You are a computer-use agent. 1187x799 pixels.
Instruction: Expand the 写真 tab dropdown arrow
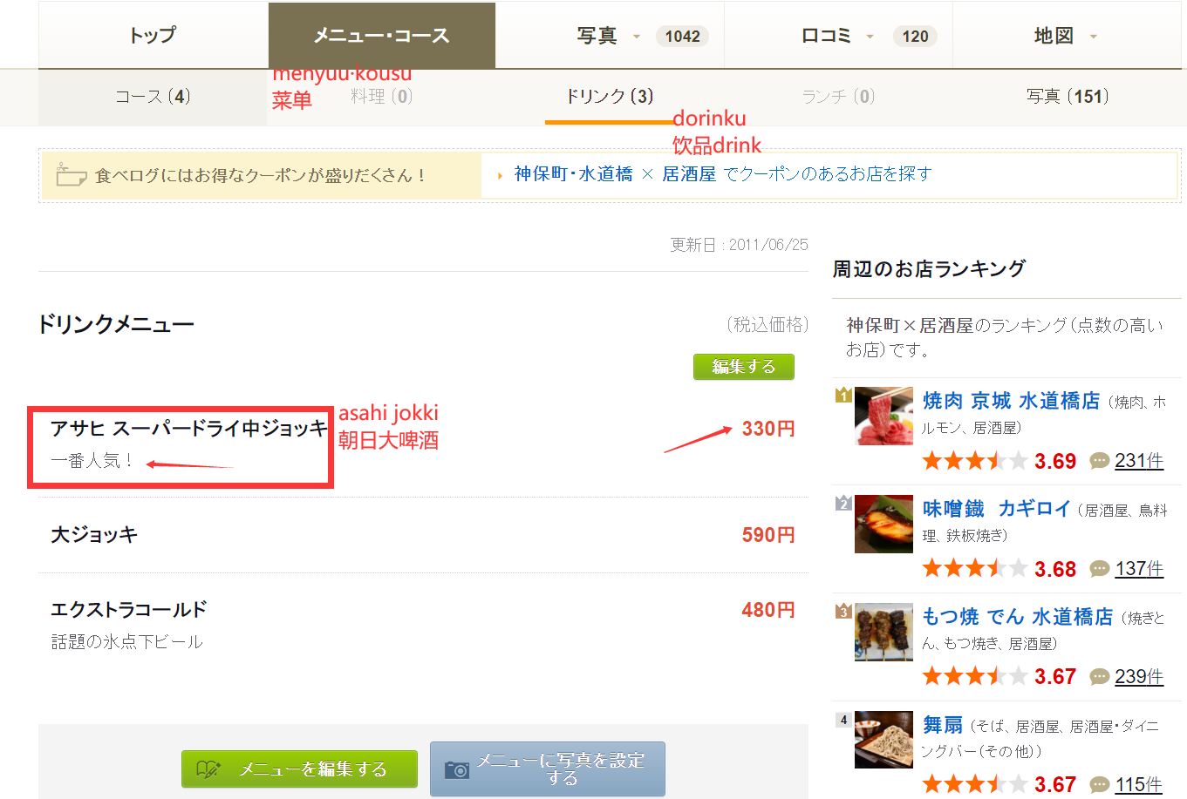637,37
